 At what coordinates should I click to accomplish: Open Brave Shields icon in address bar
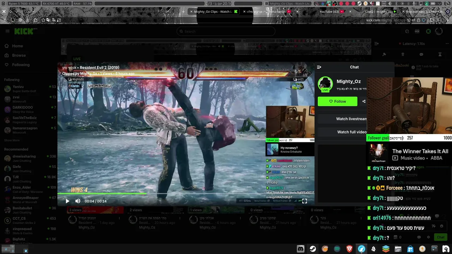[x=423, y=20]
